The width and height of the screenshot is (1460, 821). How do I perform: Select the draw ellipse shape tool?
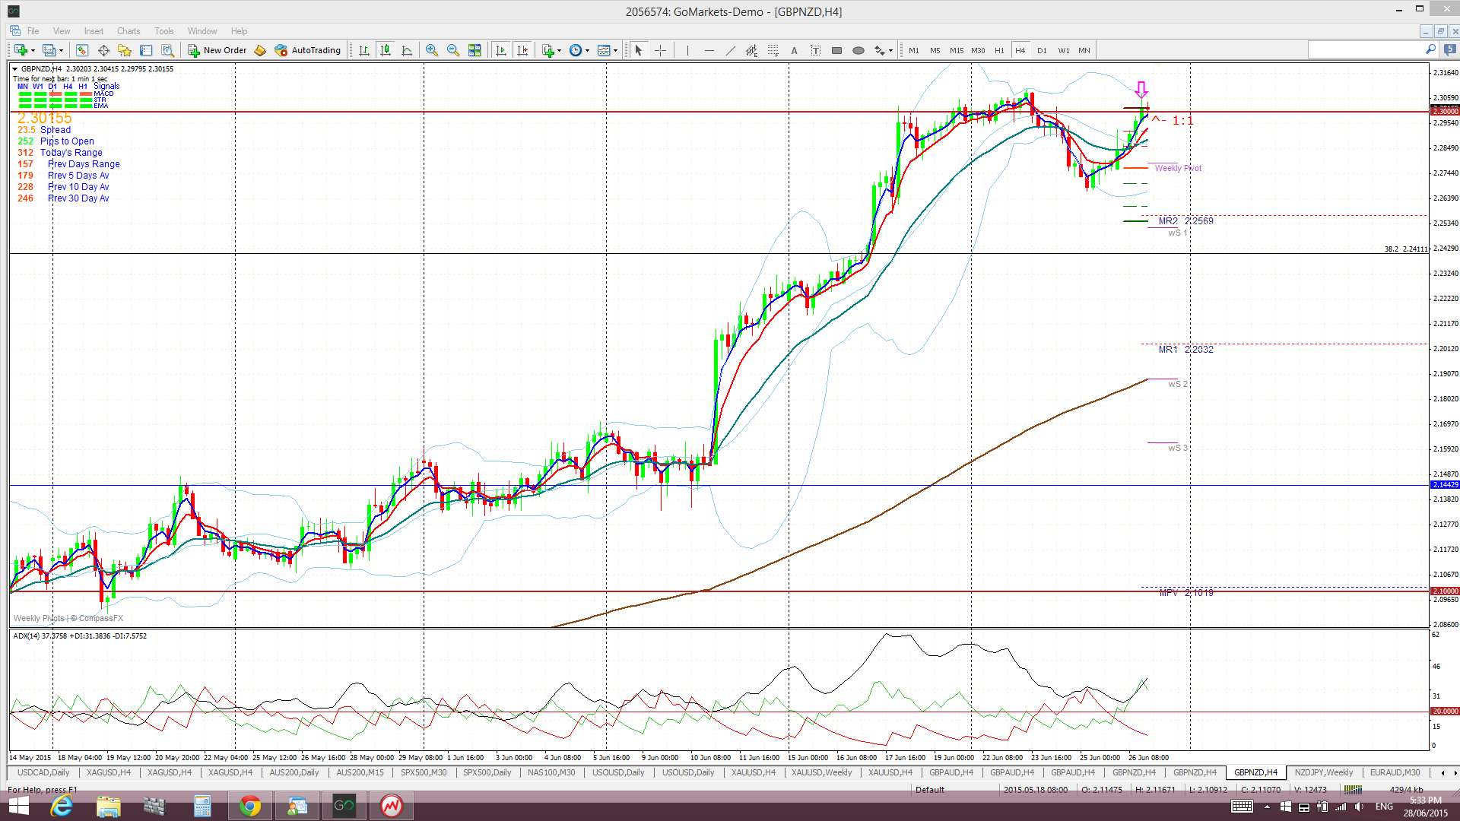click(x=858, y=50)
